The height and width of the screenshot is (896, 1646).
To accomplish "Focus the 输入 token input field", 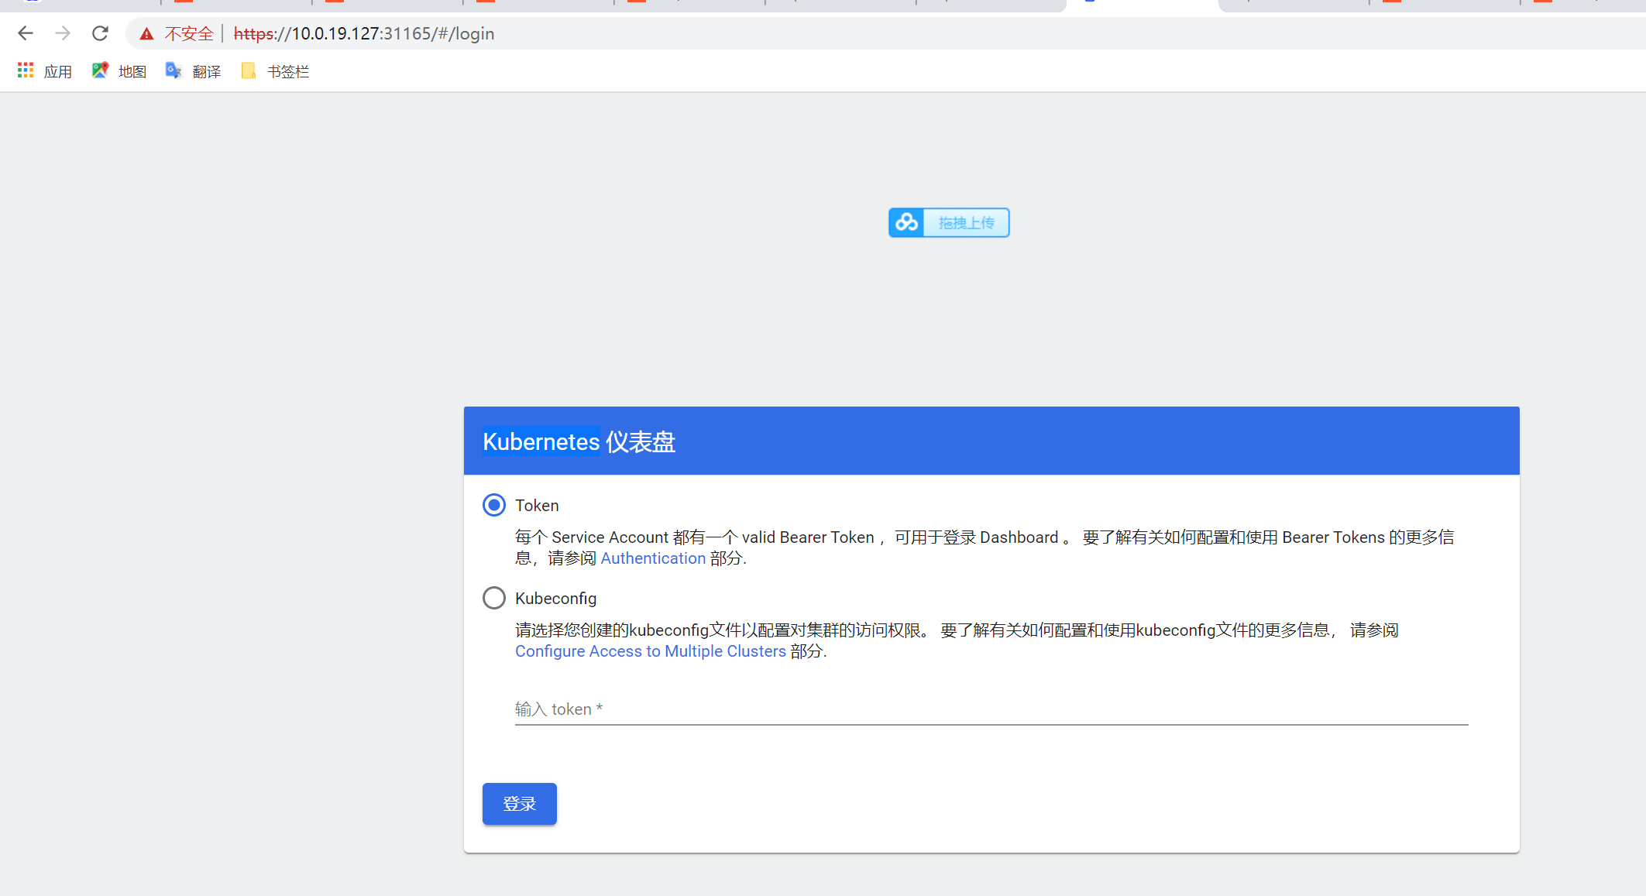I will 991,709.
